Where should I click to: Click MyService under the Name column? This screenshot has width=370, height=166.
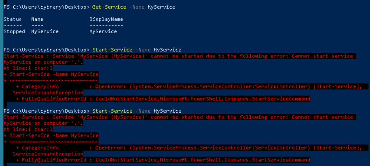click(45, 31)
